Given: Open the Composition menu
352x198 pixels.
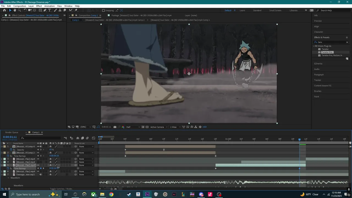Looking at the screenshot, I should click(20, 6).
